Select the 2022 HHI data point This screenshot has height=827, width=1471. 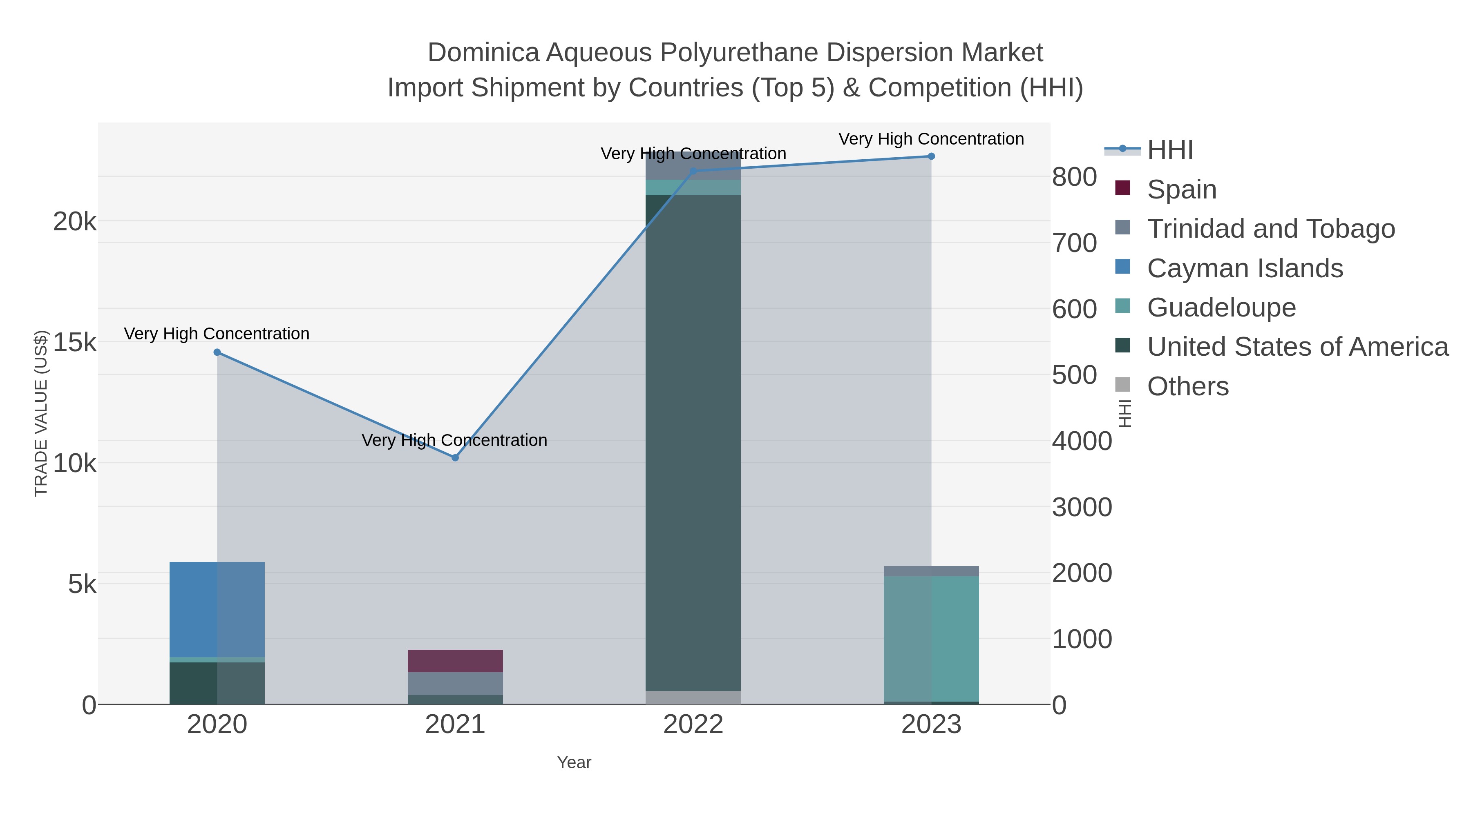pyautogui.click(x=693, y=171)
